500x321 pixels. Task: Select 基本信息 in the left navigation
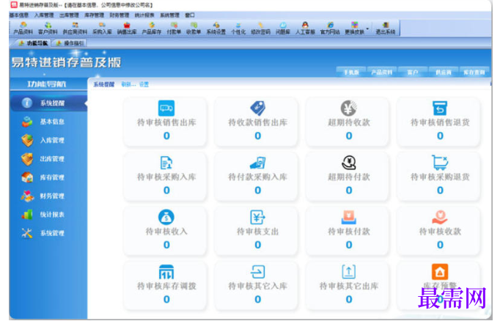[x=49, y=122]
